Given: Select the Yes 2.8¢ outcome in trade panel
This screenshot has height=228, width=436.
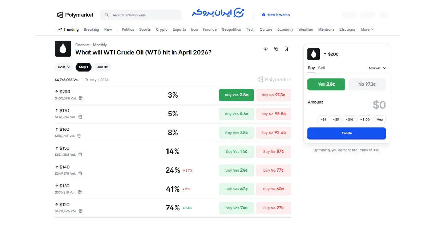Looking at the screenshot, I should [x=326, y=84].
